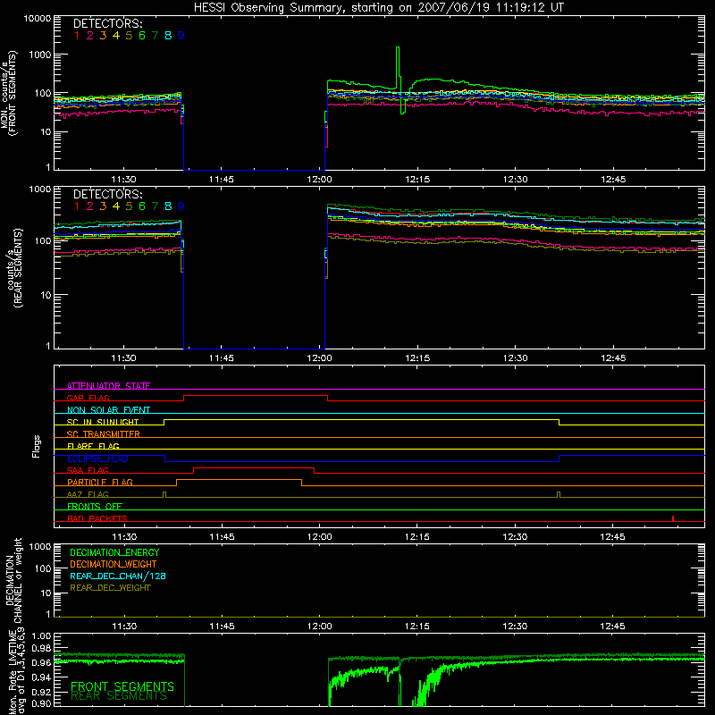The width and height of the screenshot is (715, 715).
Task: Click the raised GAP FLAG step segment
Action: [256, 396]
